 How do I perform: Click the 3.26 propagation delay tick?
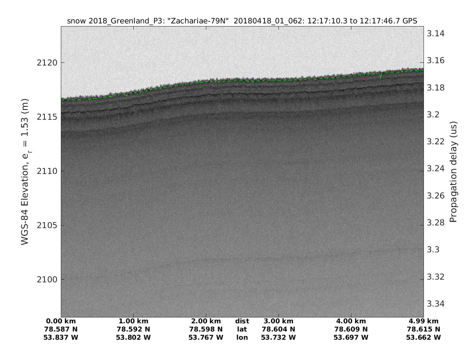click(x=436, y=196)
